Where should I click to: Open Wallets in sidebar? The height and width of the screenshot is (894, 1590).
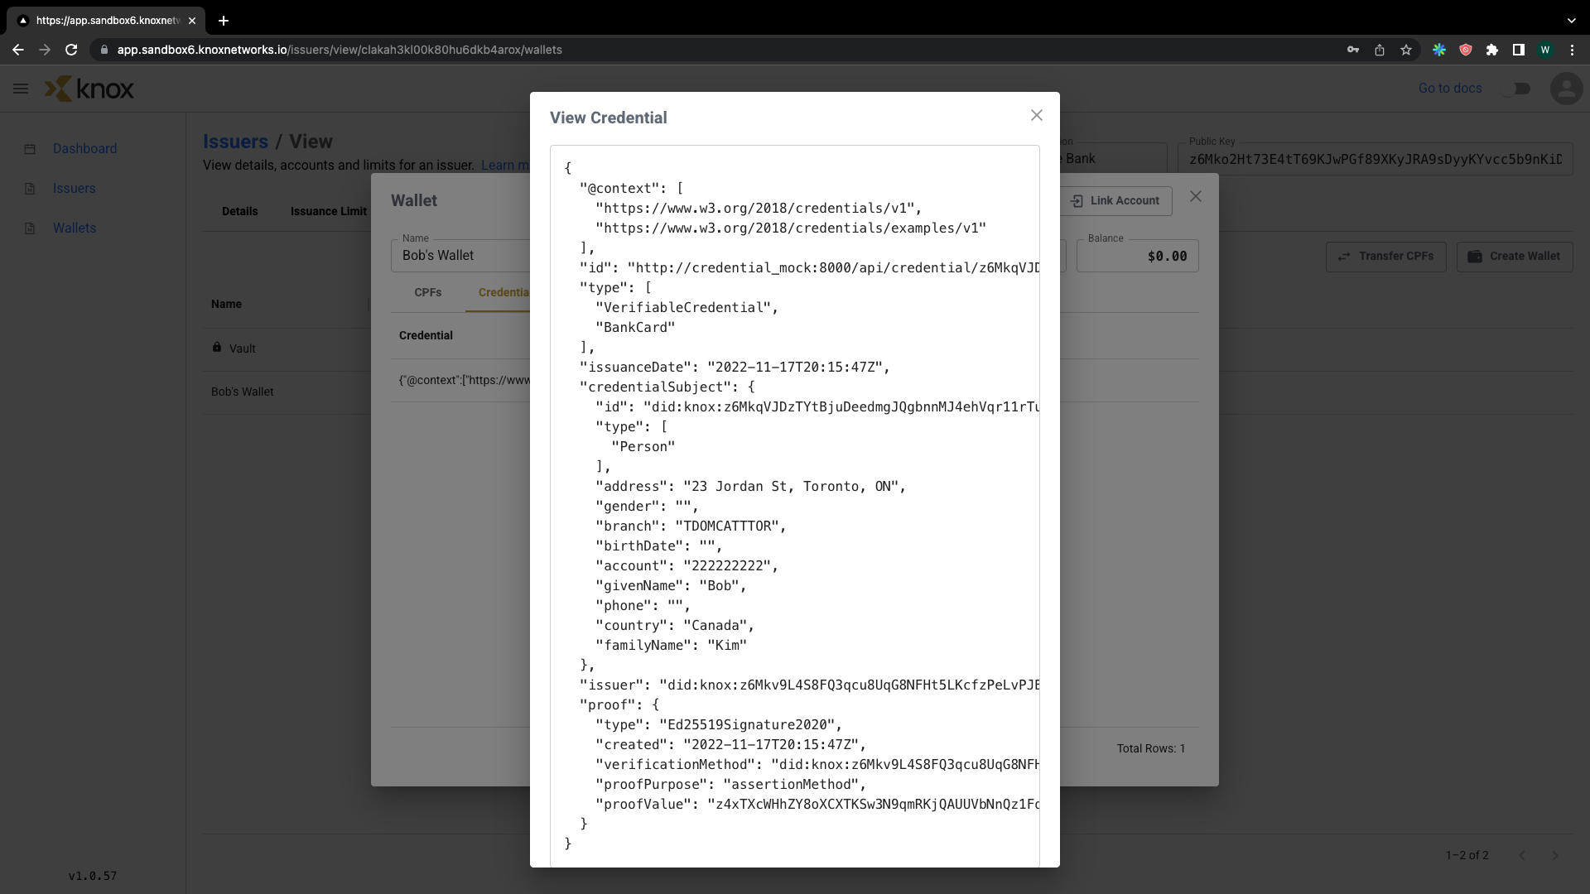click(x=75, y=228)
